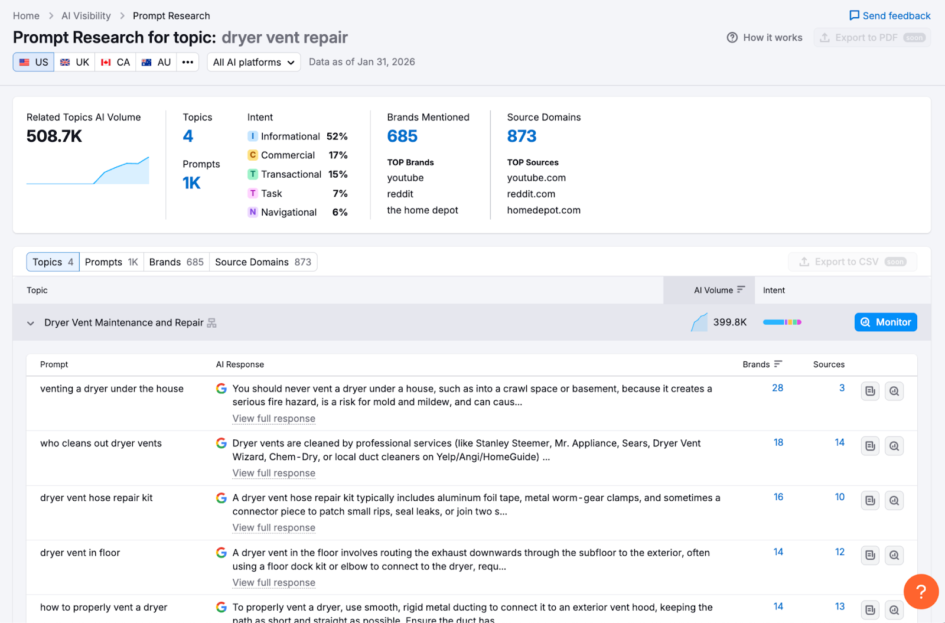Click monitor magnifier icon for who cleans out row
This screenshot has width=945, height=623.
pos(894,446)
